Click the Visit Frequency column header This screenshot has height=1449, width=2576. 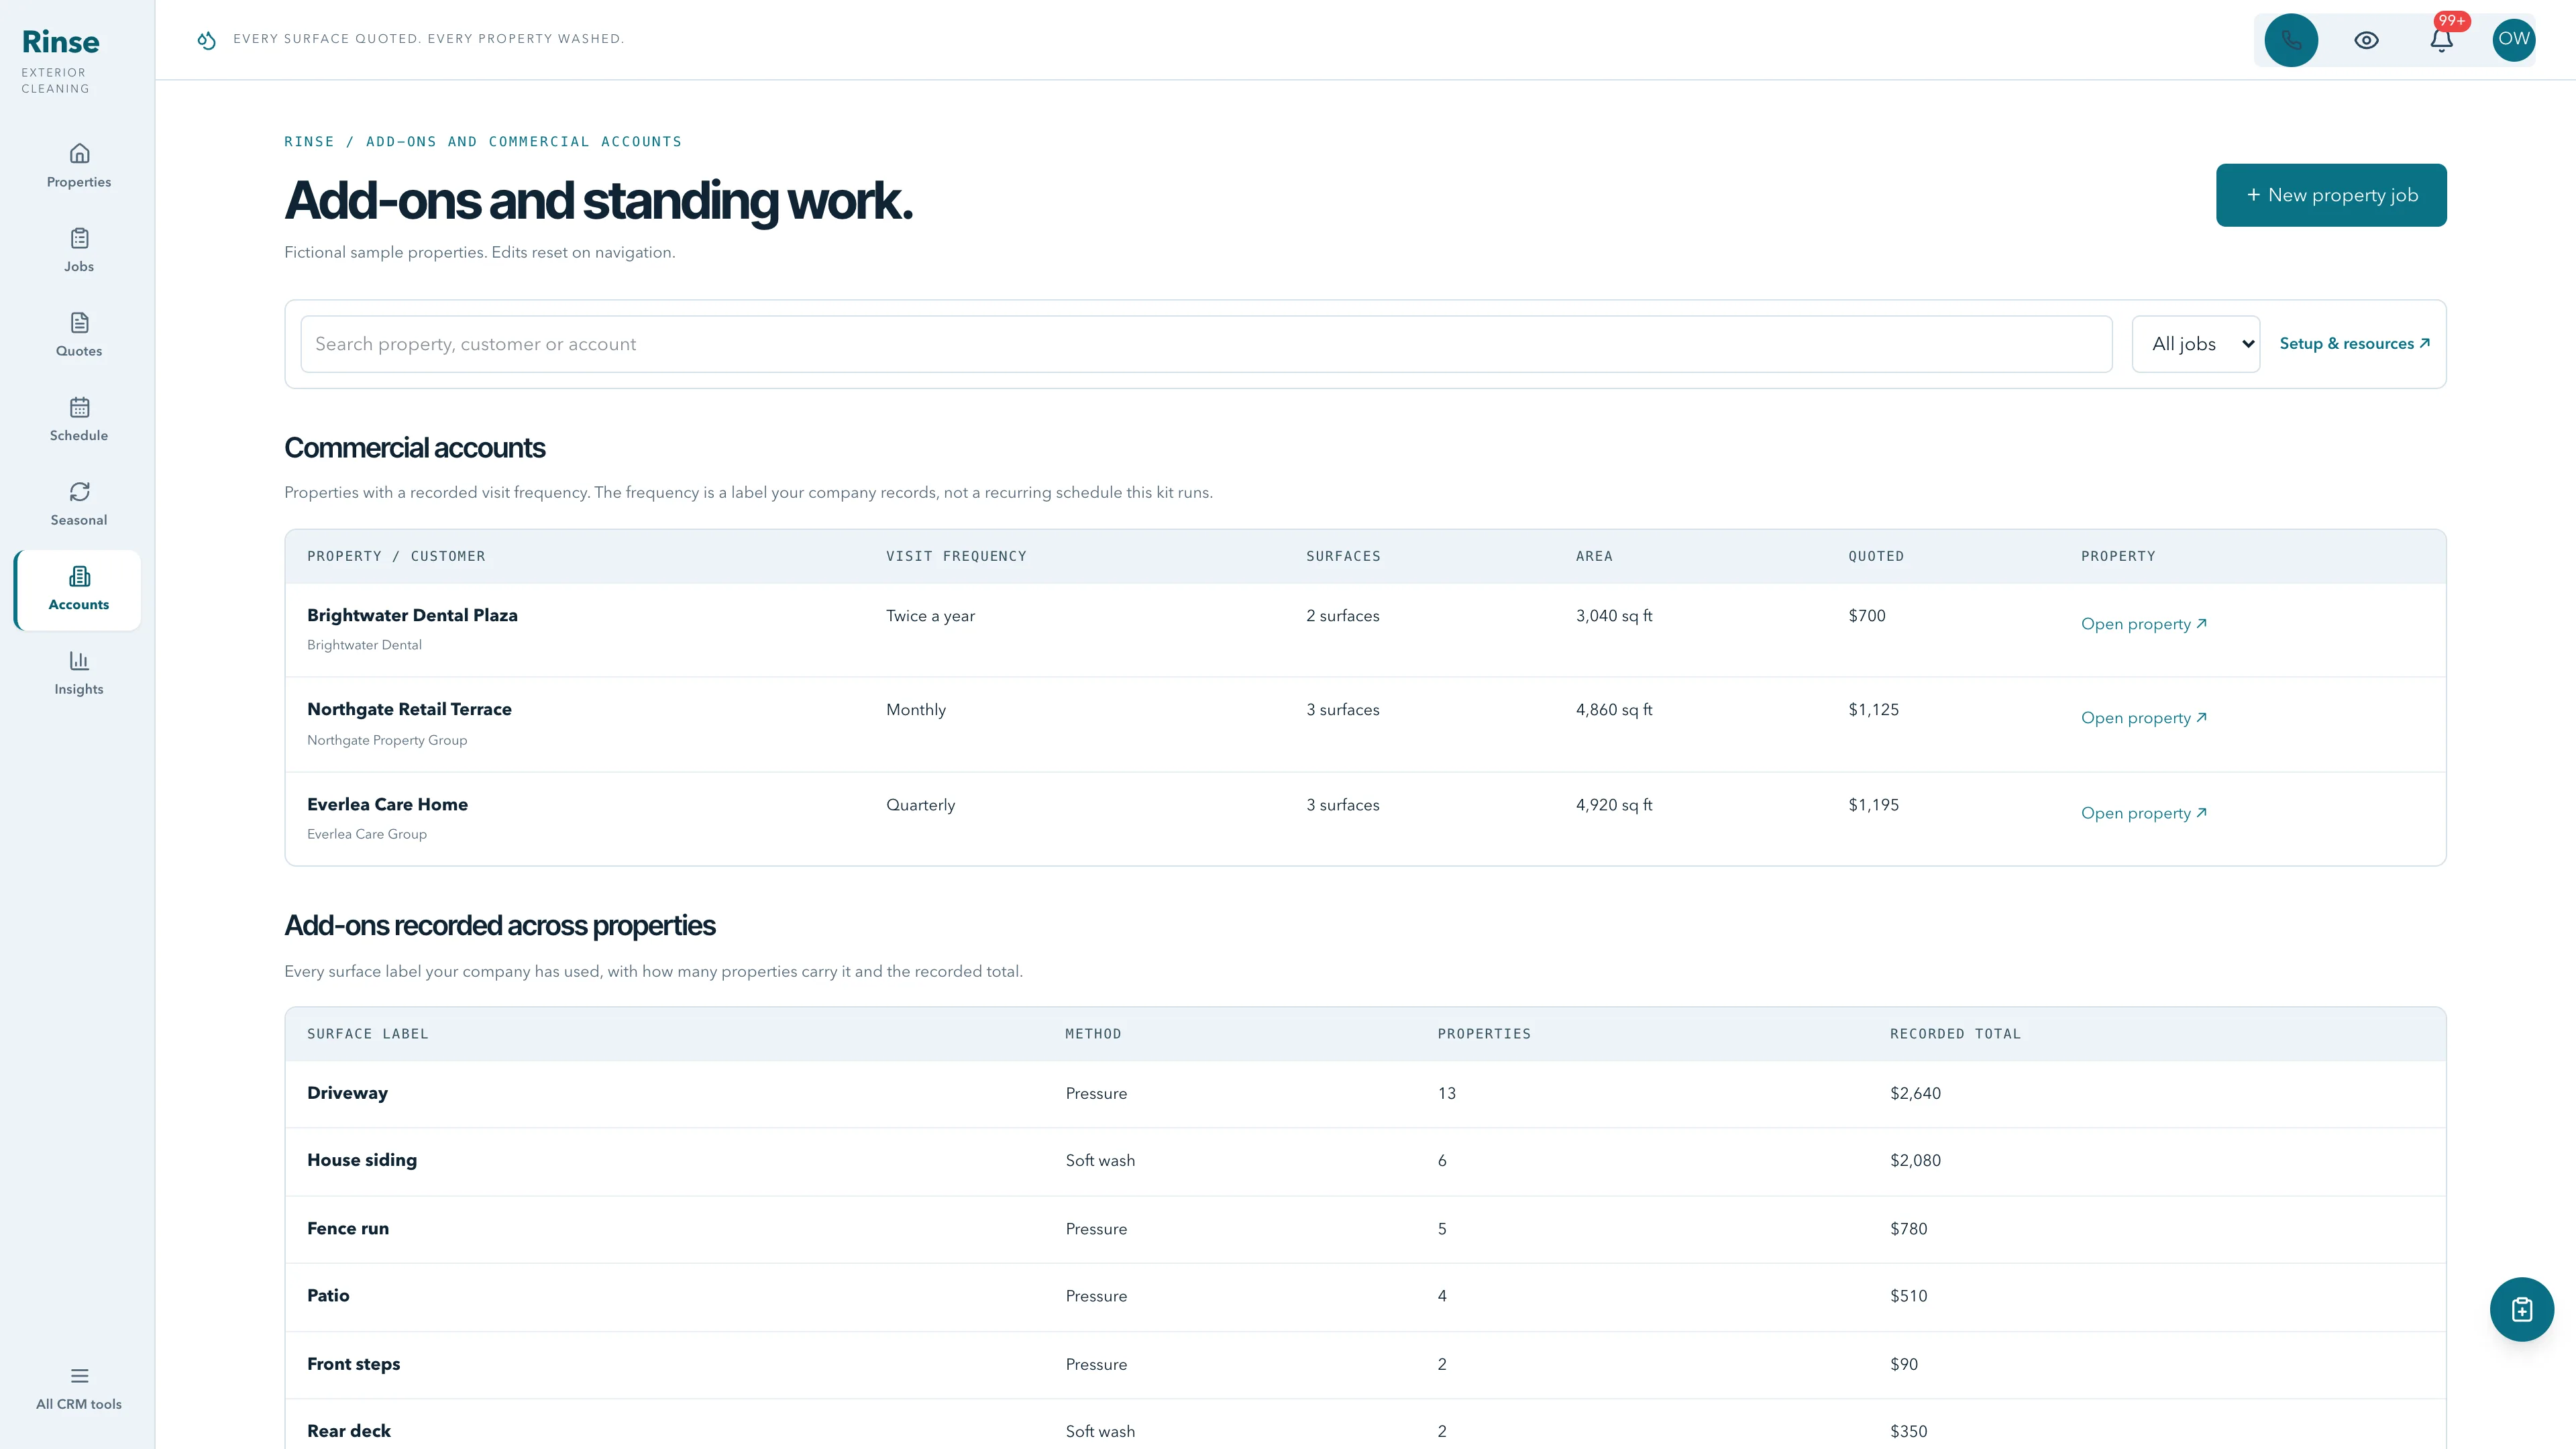click(956, 556)
